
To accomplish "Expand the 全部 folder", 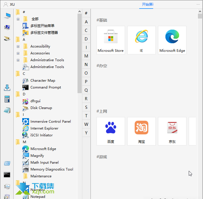I will (18, 19).
